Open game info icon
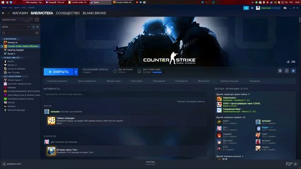This screenshot has width=301, height=169. (286, 71)
